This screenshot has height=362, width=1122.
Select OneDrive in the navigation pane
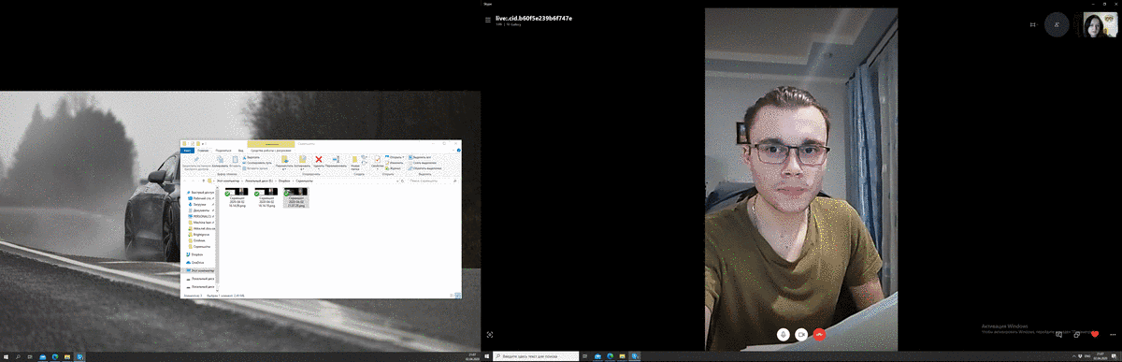[x=197, y=263]
